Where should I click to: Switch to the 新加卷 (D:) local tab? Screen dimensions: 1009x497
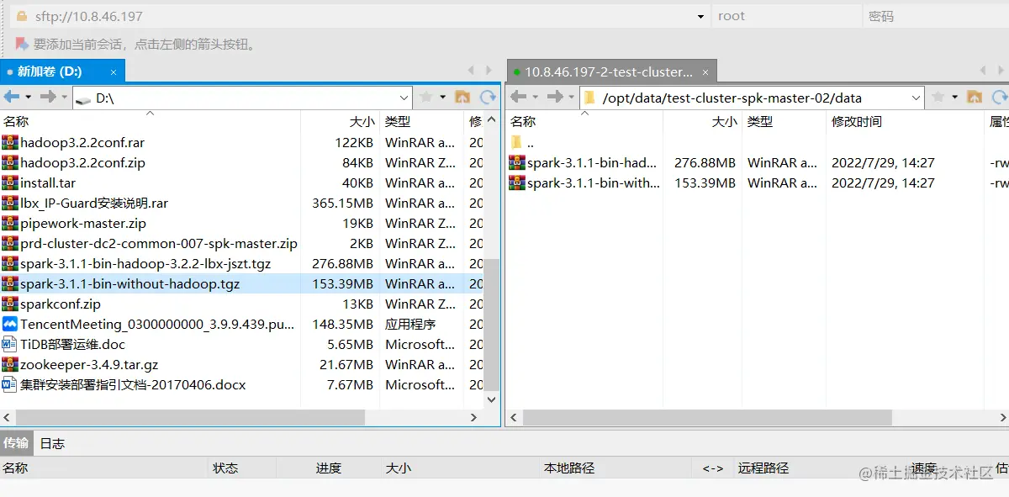62,71
